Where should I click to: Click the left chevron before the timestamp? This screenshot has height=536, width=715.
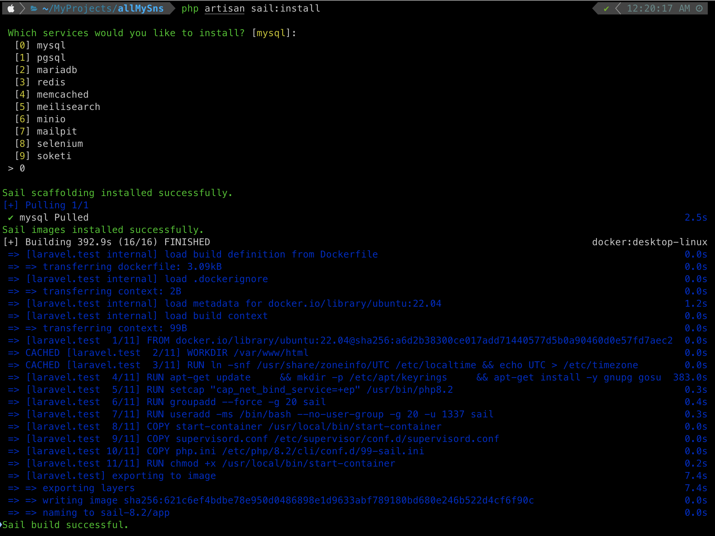coord(618,8)
